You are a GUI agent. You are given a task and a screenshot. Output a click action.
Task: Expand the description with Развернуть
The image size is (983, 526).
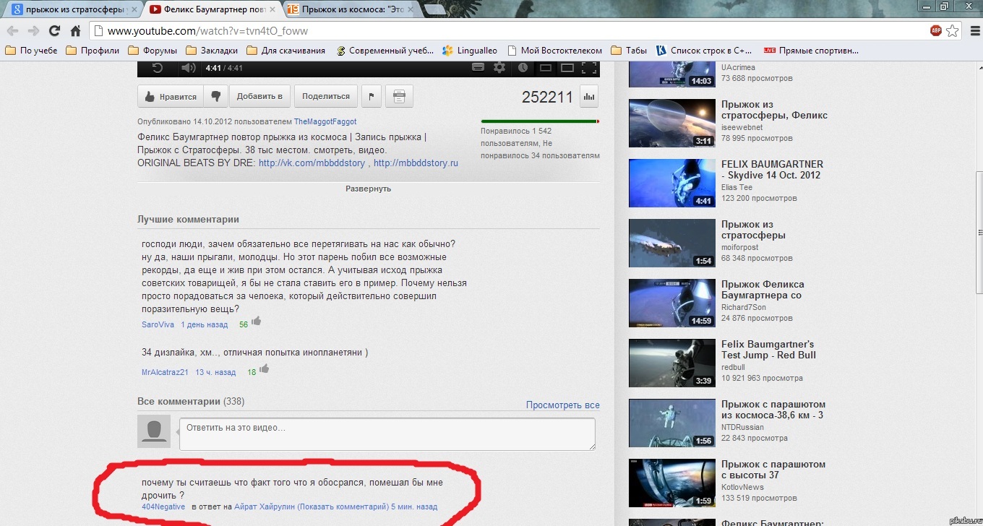tap(368, 189)
